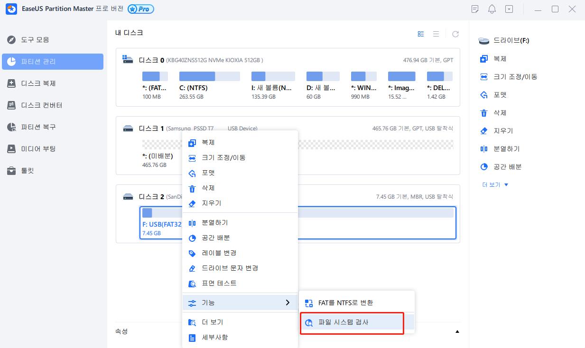Image resolution: width=585 pixels, height=348 pixels.
Task: Select the 15.52 Image partition
Action: [x=401, y=85]
